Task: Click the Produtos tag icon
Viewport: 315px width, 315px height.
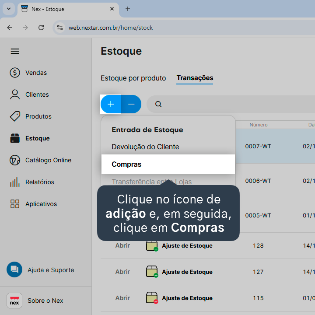Action: [x=15, y=116]
